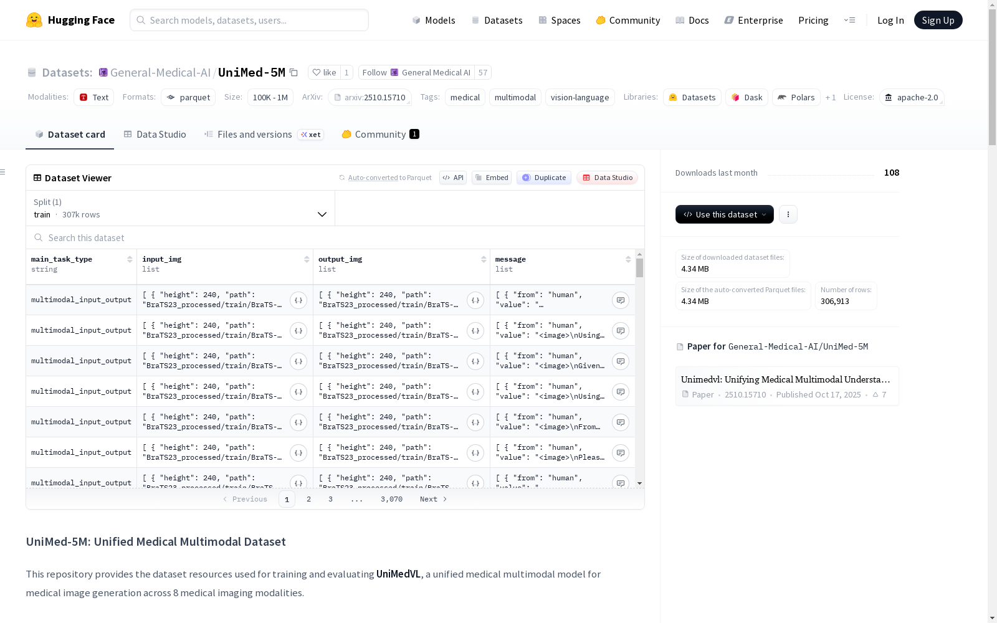Show the +1 additional libraries
997x623 pixels.
(x=831, y=97)
